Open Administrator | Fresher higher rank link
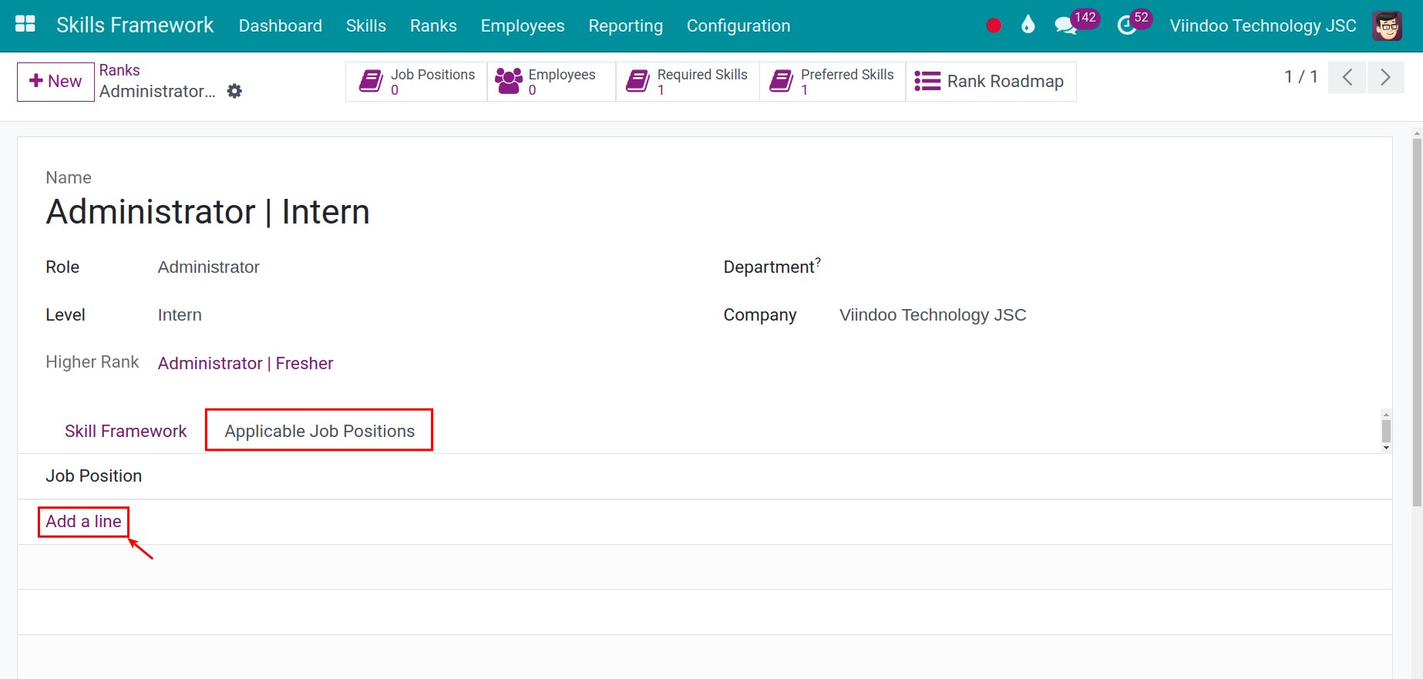The width and height of the screenshot is (1423, 679). (x=246, y=363)
